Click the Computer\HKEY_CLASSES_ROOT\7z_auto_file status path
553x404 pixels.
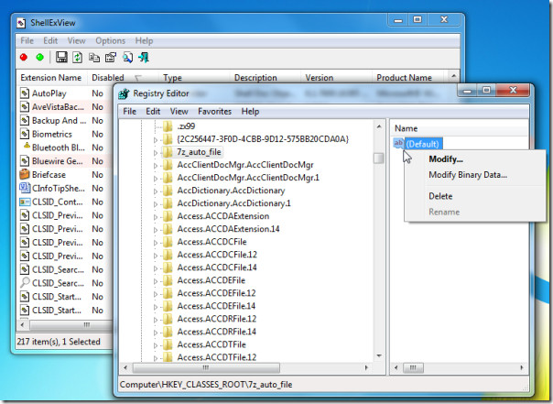pos(206,385)
